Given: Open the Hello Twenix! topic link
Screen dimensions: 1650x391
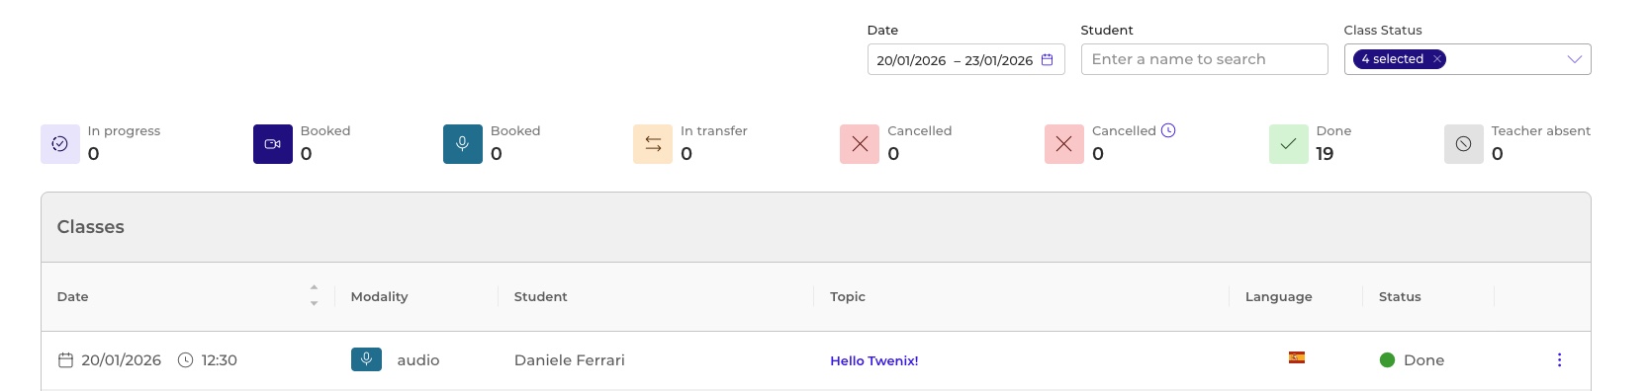Looking at the screenshot, I should pyautogui.click(x=874, y=361).
